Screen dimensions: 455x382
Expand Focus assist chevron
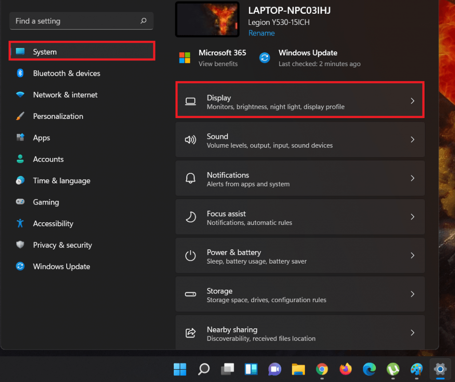pyautogui.click(x=412, y=217)
